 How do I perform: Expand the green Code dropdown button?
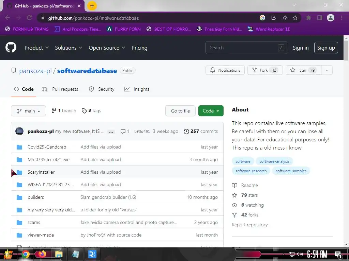[x=211, y=111]
